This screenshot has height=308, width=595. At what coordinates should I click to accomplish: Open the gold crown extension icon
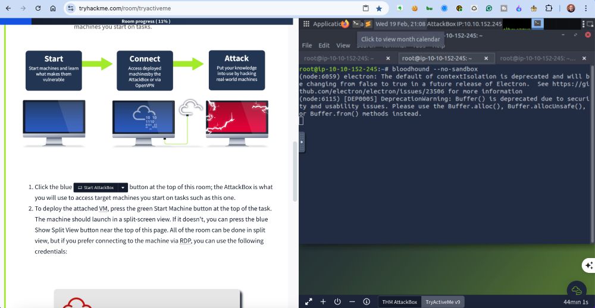click(x=534, y=8)
